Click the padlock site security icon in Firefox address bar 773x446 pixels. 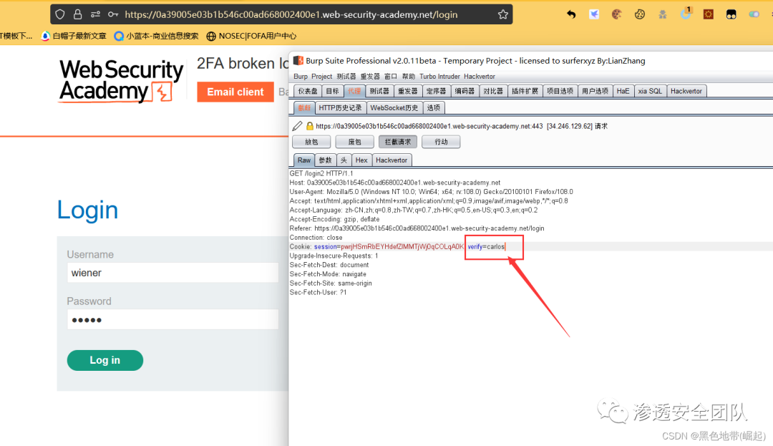point(77,14)
